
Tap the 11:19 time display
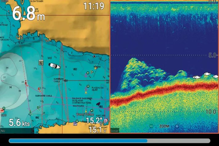point(94,6)
